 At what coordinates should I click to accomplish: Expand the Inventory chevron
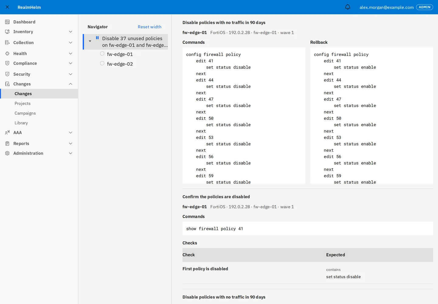point(71,32)
